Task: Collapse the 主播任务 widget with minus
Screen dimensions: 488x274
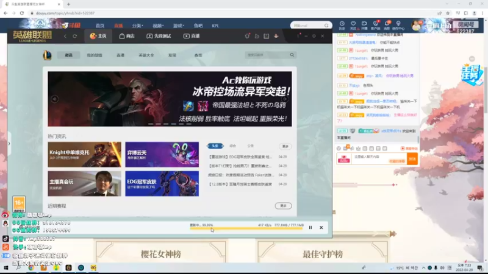Action: tap(472, 58)
